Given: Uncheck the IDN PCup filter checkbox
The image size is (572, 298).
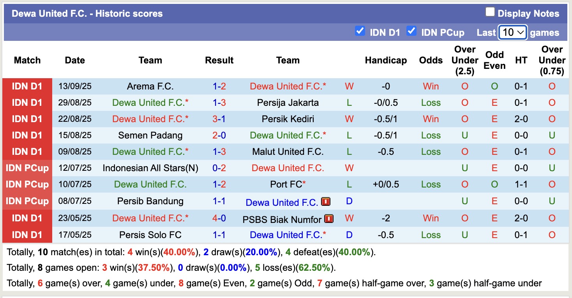Looking at the screenshot, I should [411, 32].
